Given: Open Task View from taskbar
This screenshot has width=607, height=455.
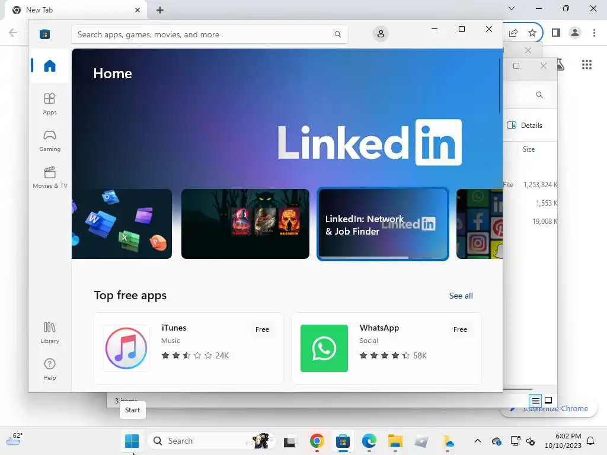Looking at the screenshot, I should 289,441.
